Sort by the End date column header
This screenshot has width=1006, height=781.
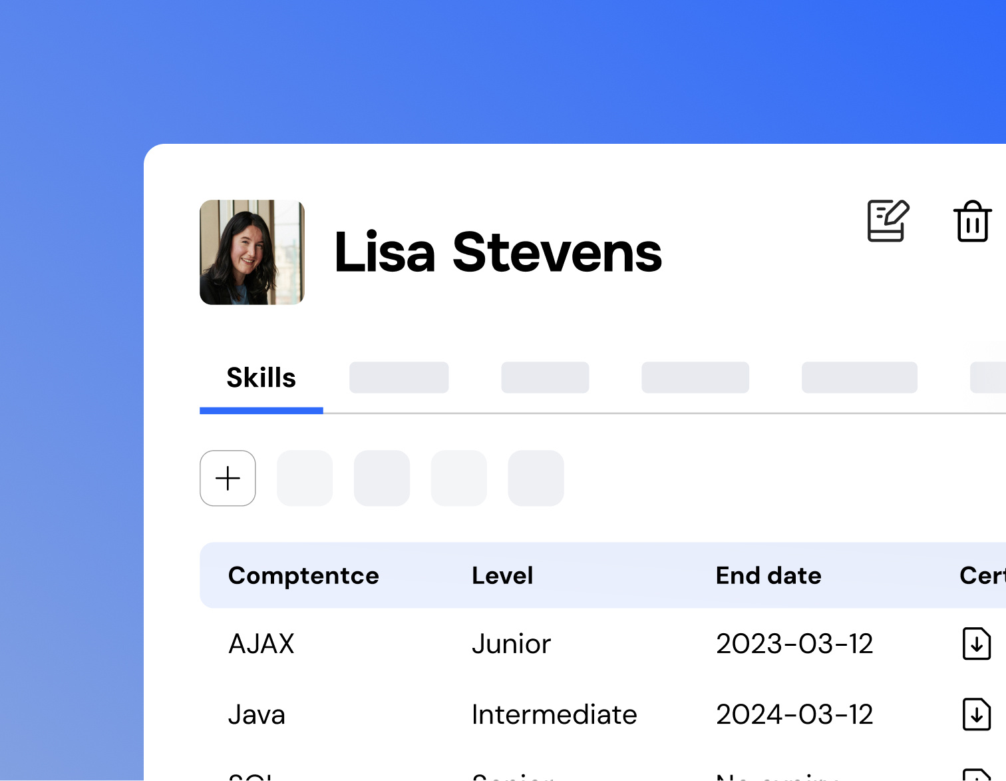pos(768,575)
